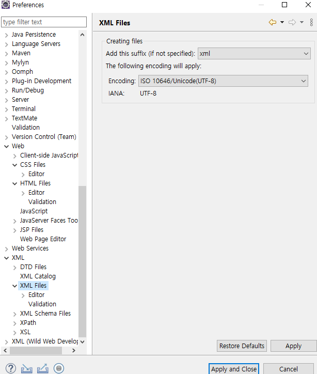Expand the Mylyn node

pyautogui.click(x=6, y=63)
